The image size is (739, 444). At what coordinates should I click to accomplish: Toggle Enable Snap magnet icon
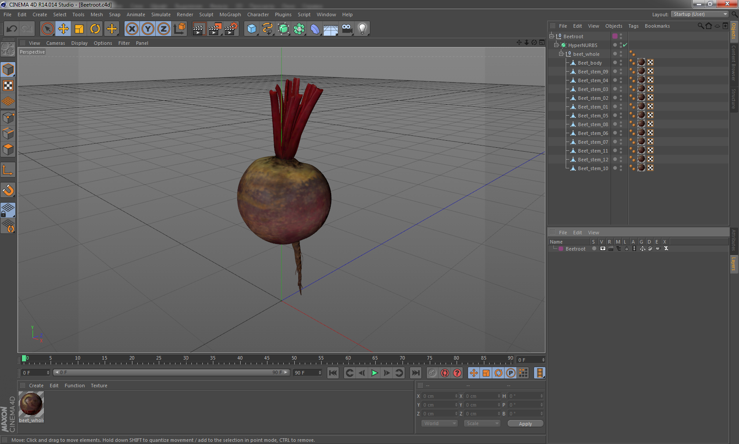tap(8, 190)
